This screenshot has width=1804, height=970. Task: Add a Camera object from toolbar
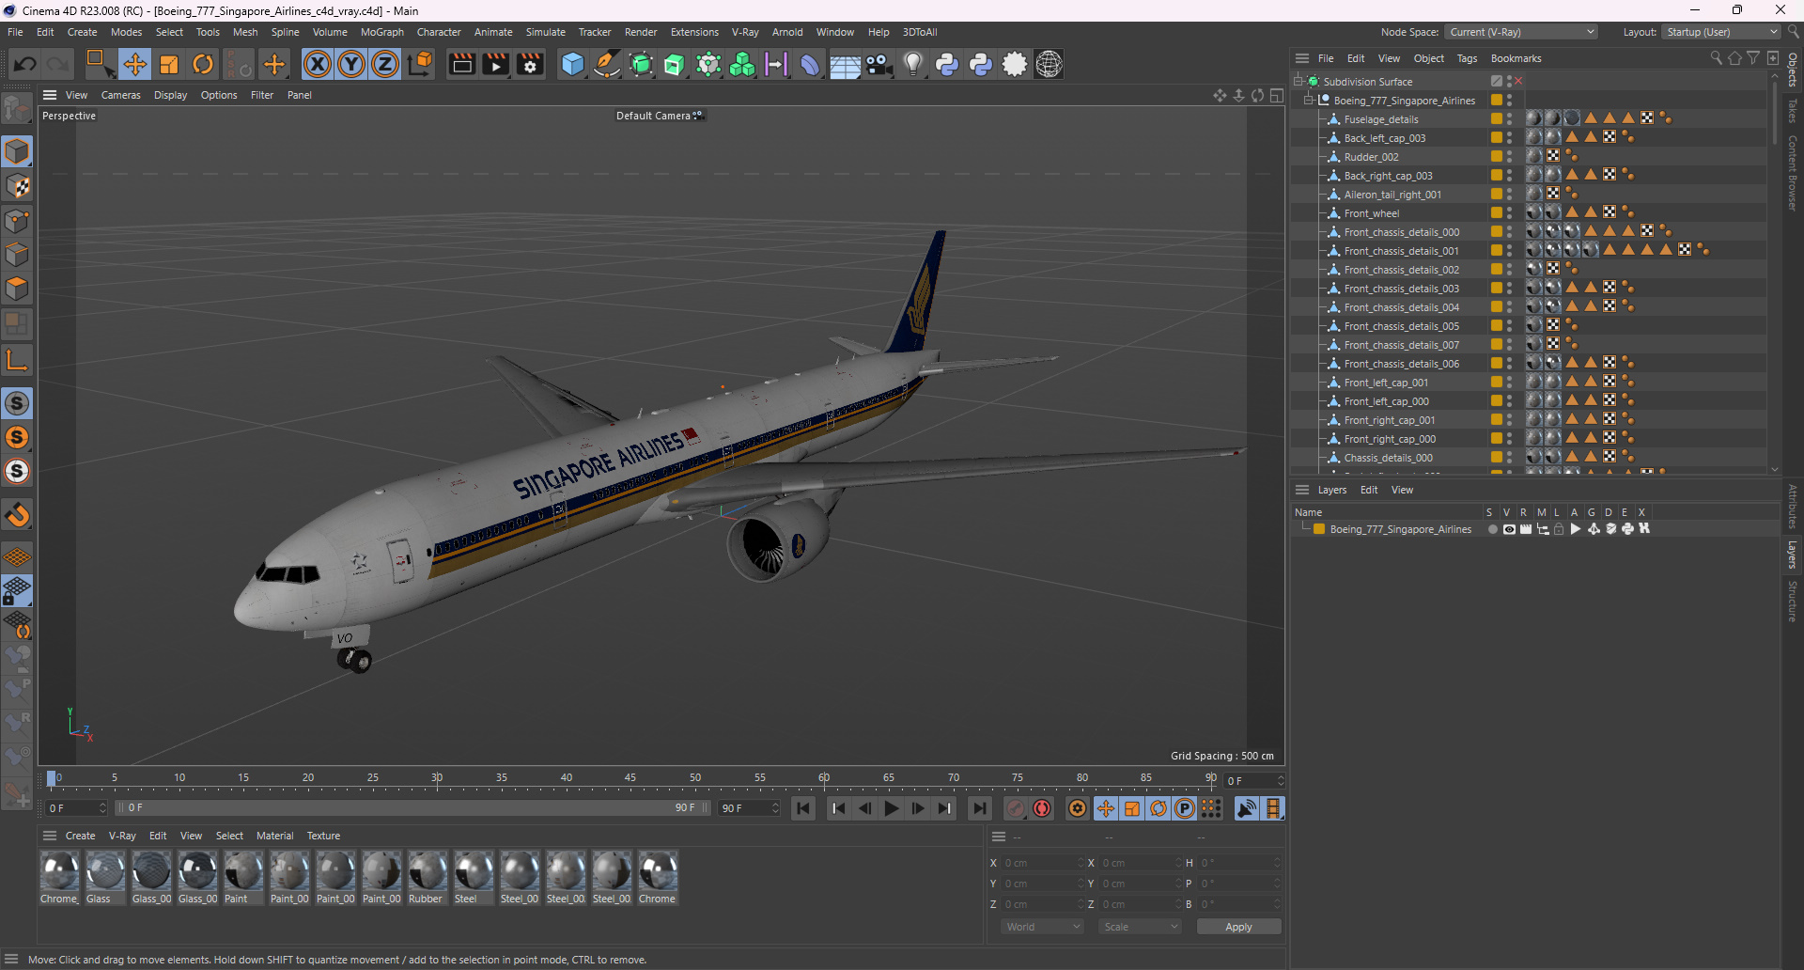tap(879, 64)
